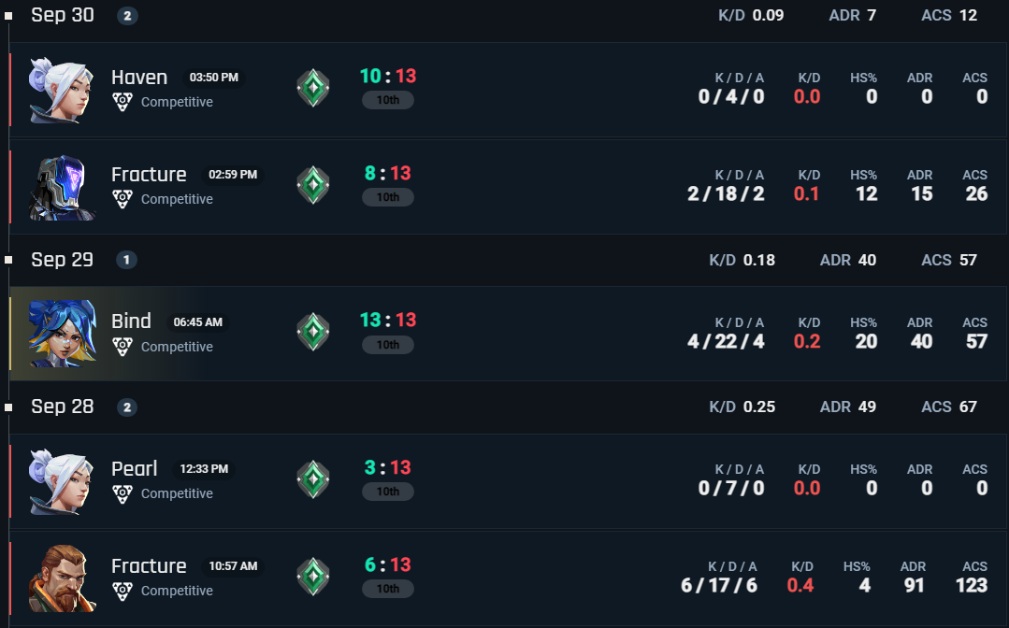The height and width of the screenshot is (628, 1009).
Task: Click rank emblem icon on Haven match
Action: point(313,89)
